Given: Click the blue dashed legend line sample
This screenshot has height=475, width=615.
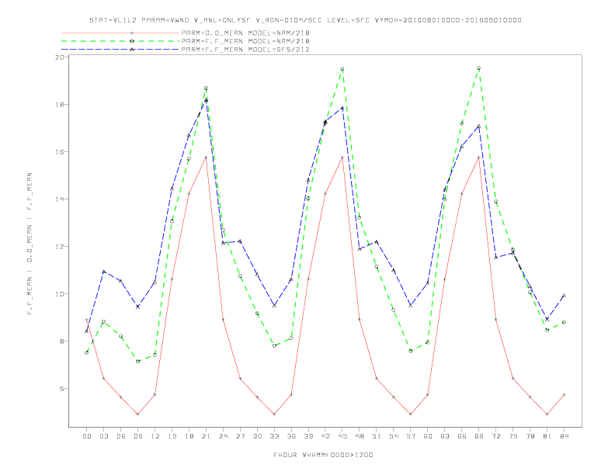Looking at the screenshot, I should tap(120, 50).
